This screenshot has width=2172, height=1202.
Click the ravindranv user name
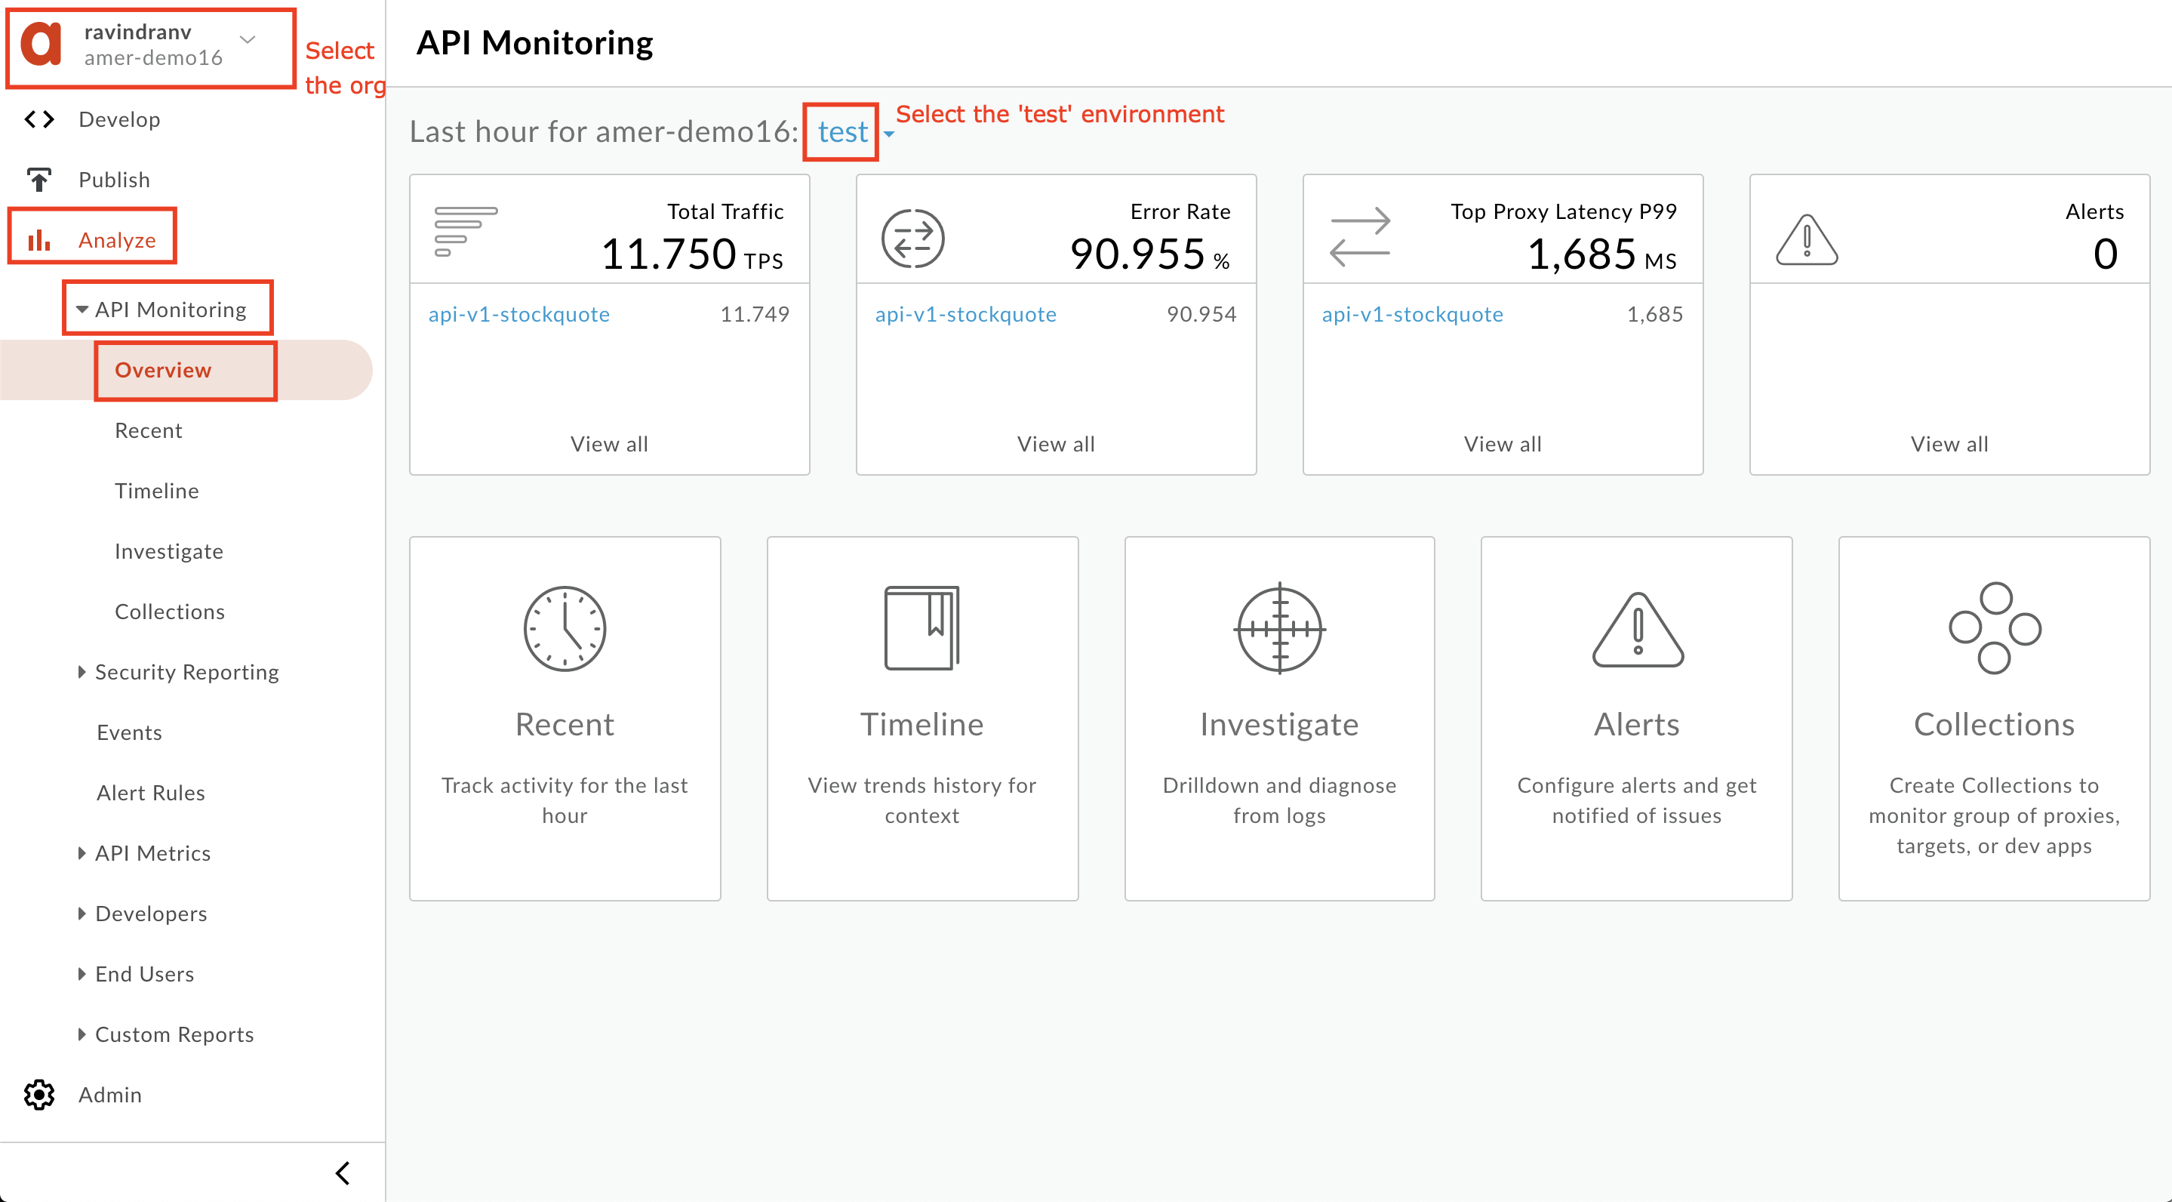(x=137, y=32)
